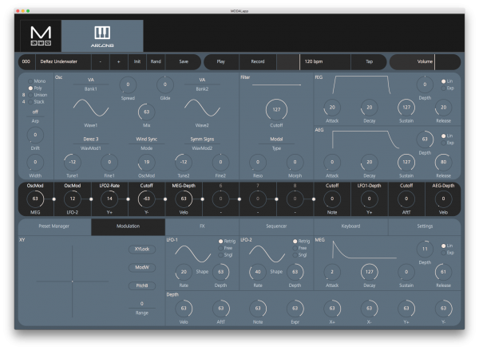Open the Wind Sync Mode selector

click(147, 140)
